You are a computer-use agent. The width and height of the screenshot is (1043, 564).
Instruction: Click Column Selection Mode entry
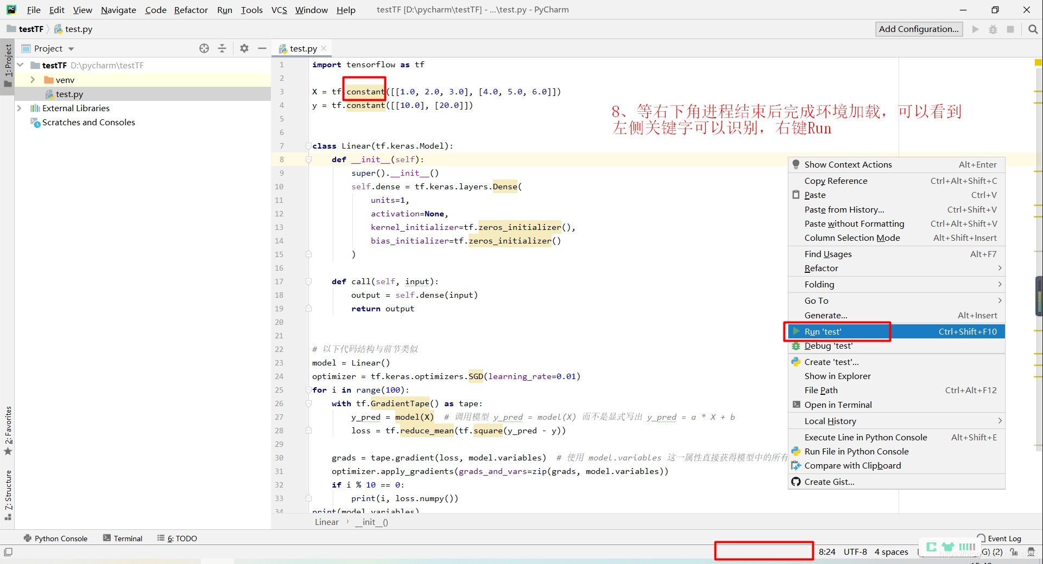(x=896, y=238)
